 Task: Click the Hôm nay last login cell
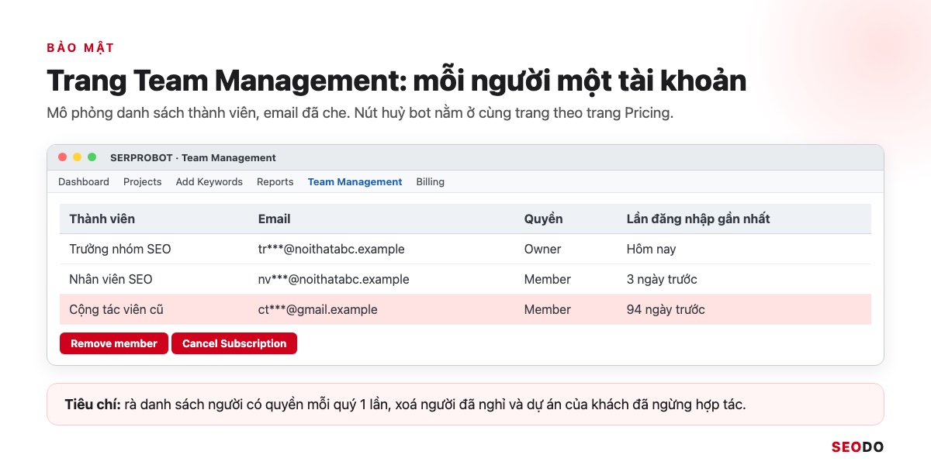coord(652,249)
